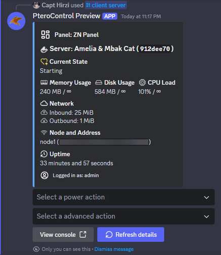Viewport: 221px width, 255px height.
Task: Click the client server command tag
Action: click(x=106, y=5)
